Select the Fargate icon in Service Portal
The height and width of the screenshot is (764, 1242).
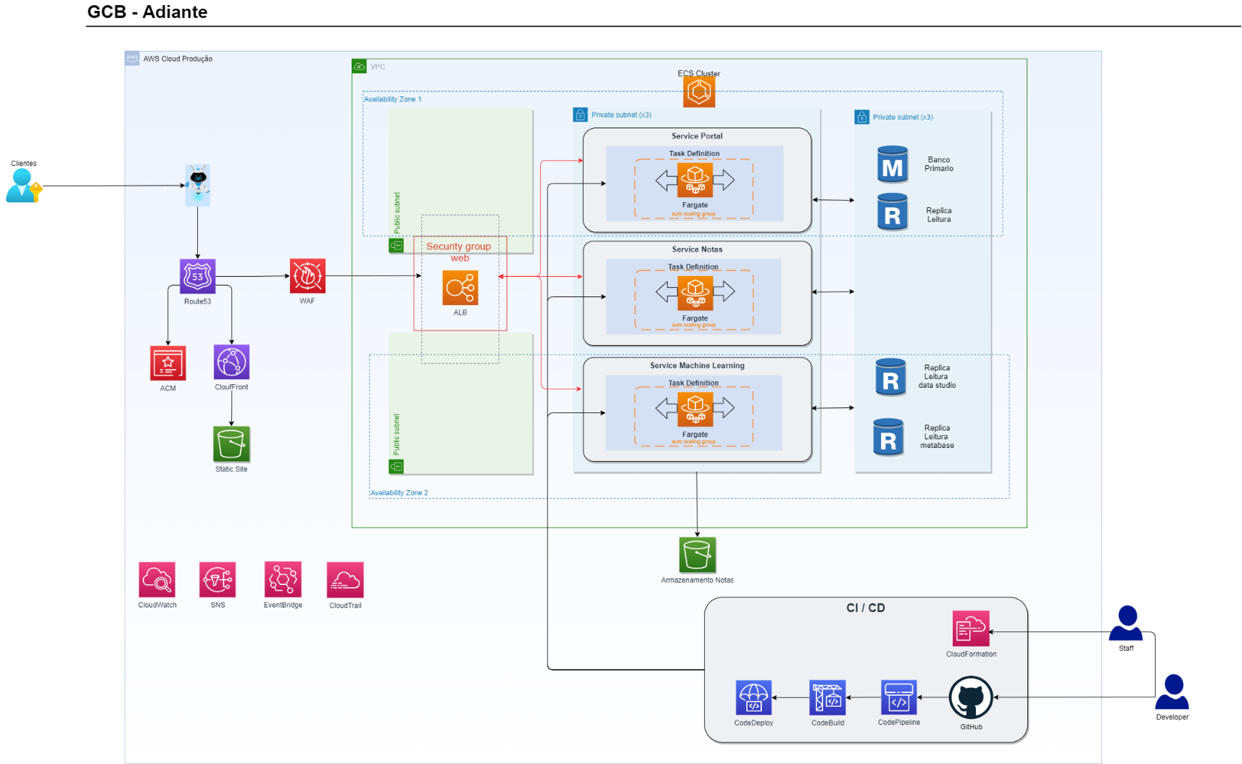click(695, 180)
